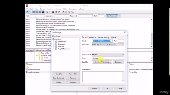
Task: Select mushrooms.mp4 in the local file list
Action: coord(34,70)
